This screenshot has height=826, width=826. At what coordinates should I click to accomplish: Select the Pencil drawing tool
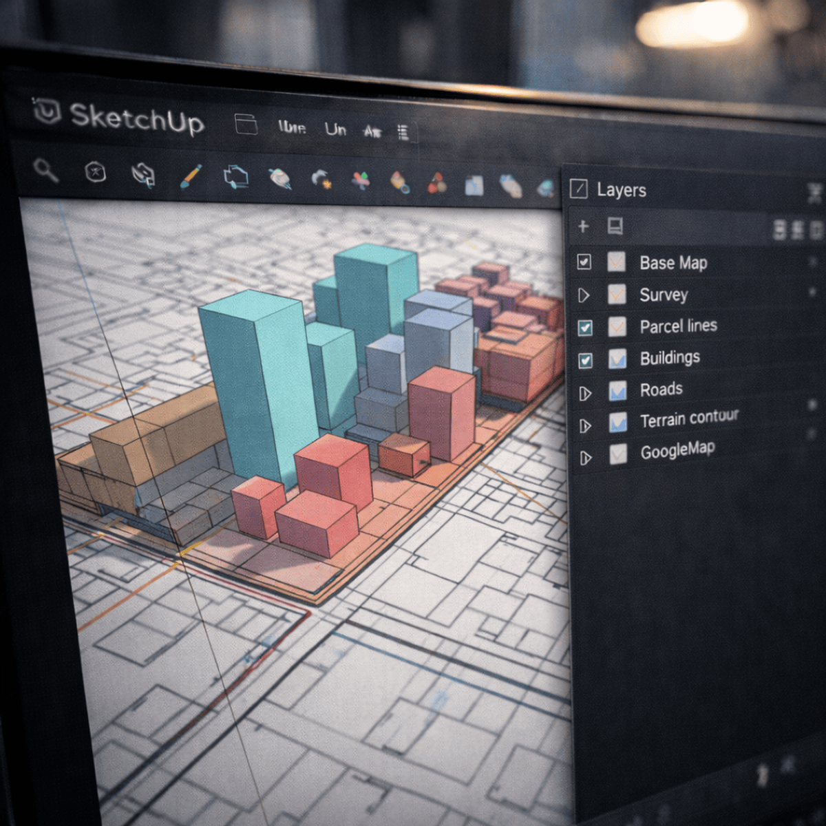pyautogui.click(x=191, y=176)
